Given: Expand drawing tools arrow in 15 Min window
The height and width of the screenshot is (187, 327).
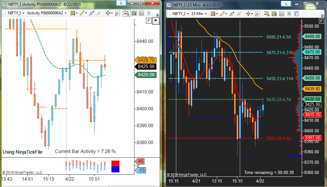Looking at the screenshot, I should (226, 14).
